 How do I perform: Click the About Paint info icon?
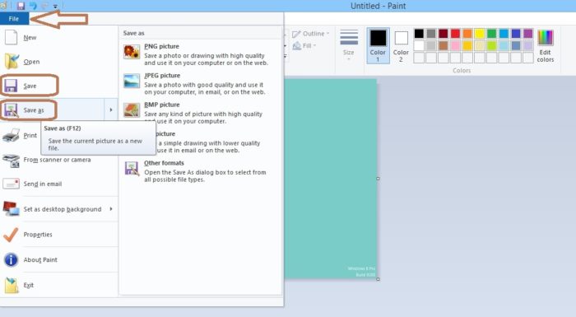pos(11,259)
